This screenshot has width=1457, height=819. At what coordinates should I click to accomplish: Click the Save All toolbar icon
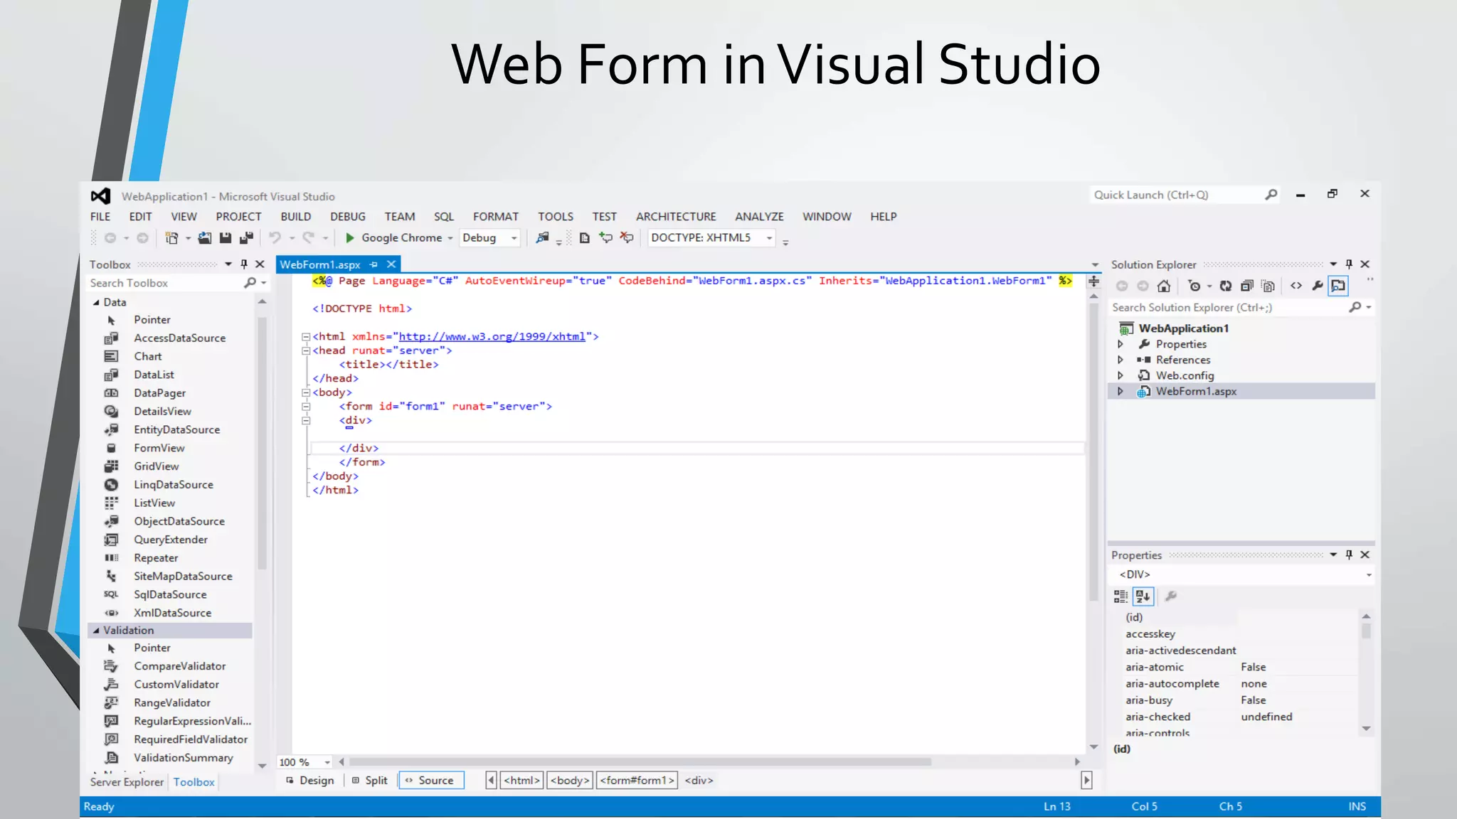point(246,238)
